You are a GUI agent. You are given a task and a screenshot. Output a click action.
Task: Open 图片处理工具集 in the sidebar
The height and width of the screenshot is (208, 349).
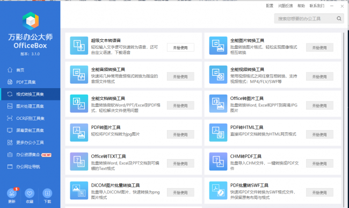point(30,106)
